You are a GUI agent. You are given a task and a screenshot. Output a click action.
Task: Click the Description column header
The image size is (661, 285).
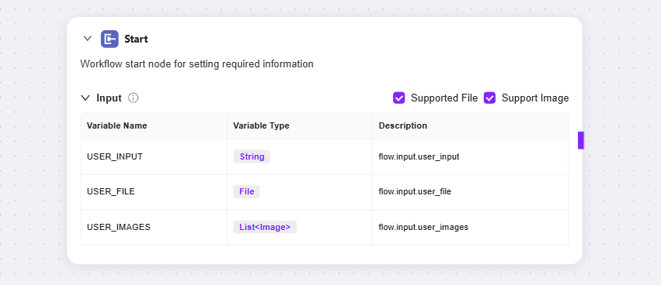[x=402, y=125]
